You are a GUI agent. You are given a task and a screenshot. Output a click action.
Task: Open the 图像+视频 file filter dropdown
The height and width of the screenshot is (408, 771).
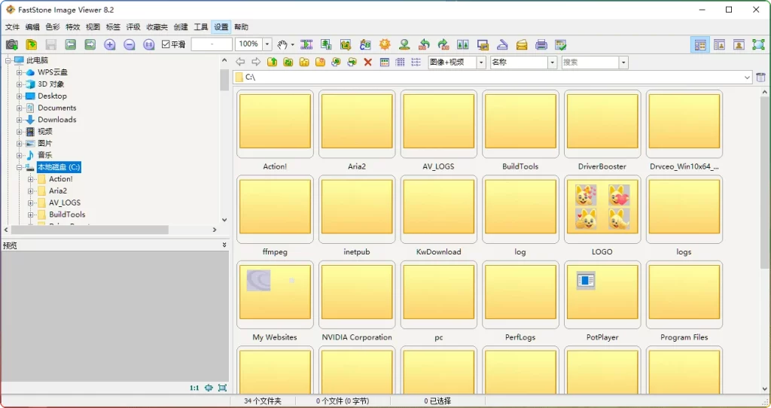pyautogui.click(x=481, y=62)
